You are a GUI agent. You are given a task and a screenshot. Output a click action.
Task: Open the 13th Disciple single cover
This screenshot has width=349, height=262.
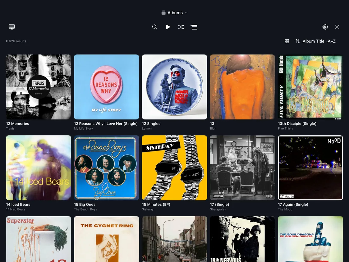click(x=310, y=87)
